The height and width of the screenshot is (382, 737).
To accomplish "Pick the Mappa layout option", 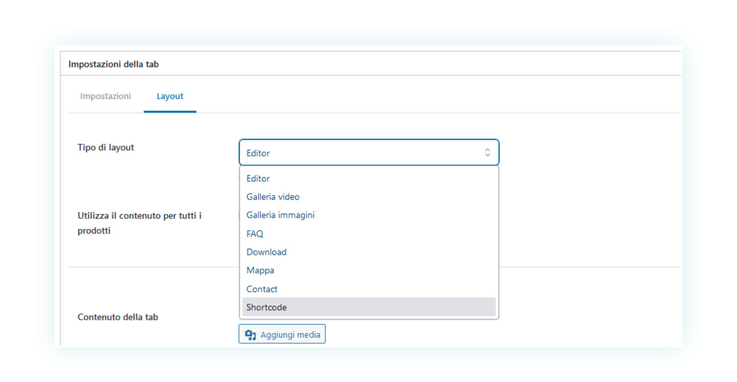I will click(369, 270).
